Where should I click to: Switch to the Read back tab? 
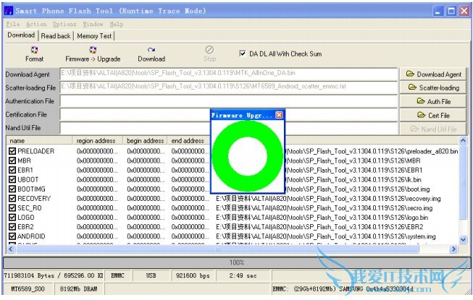56,35
